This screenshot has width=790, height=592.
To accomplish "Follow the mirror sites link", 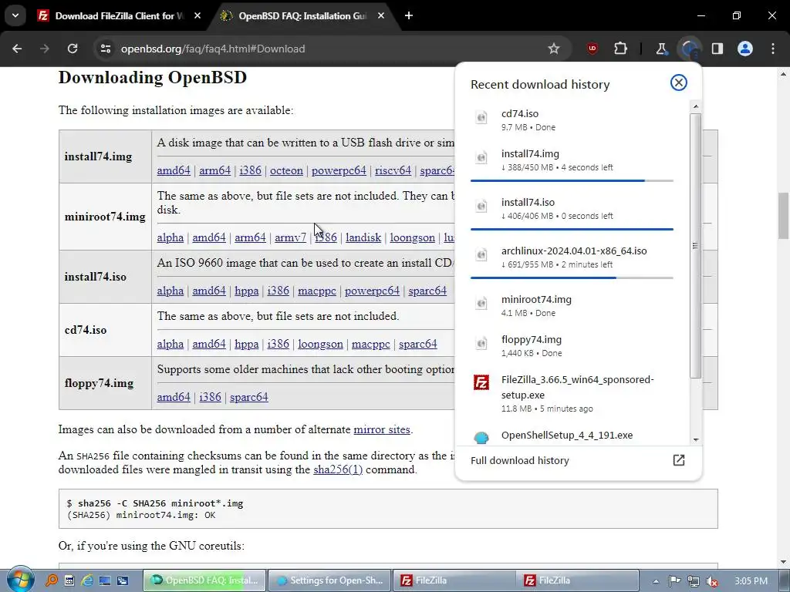I will (x=382, y=429).
